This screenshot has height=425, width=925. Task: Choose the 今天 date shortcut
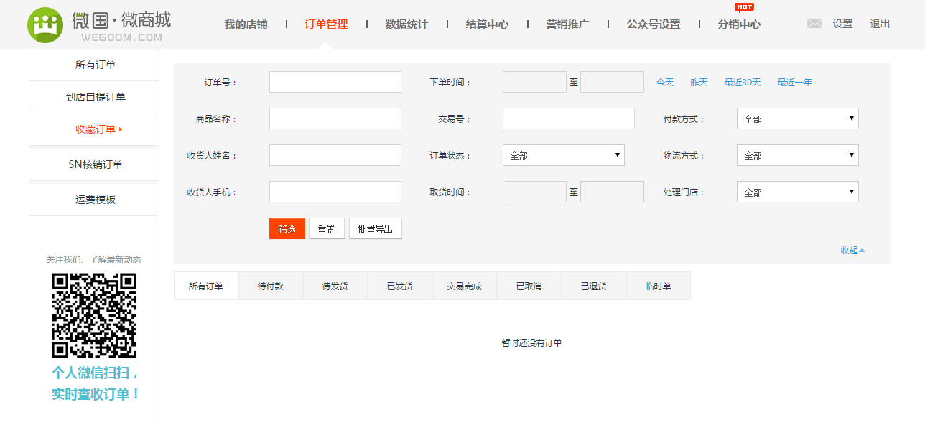(x=665, y=83)
